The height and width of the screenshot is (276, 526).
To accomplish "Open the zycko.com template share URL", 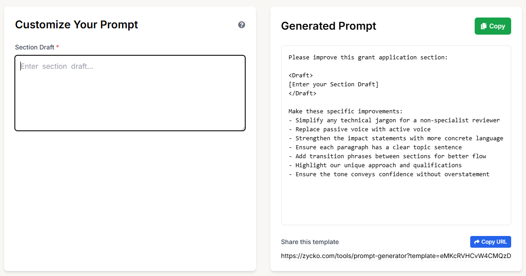I will pyautogui.click(x=396, y=256).
